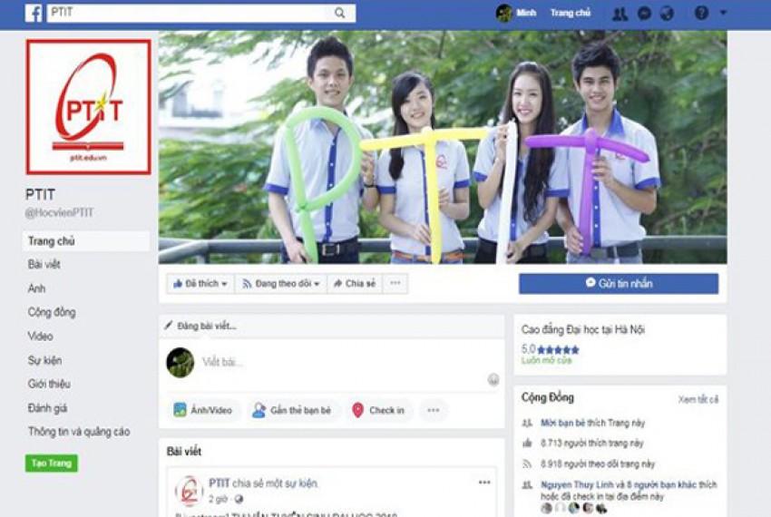Click the Xem tất cả link
The width and height of the screenshot is (771, 517).
pos(698,399)
